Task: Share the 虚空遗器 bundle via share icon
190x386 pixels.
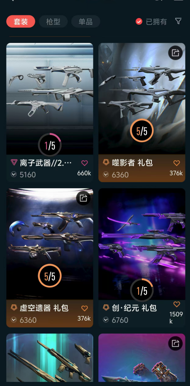Action: point(83,198)
